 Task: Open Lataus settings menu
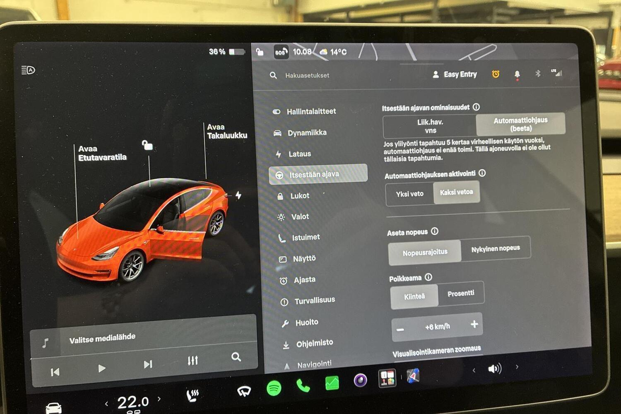coord(293,154)
